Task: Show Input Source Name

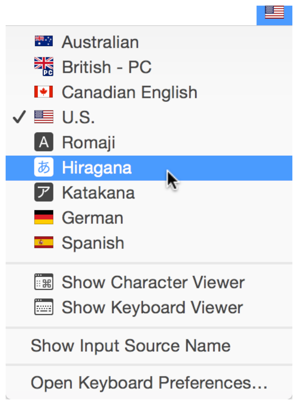Action: click(x=130, y=346)
